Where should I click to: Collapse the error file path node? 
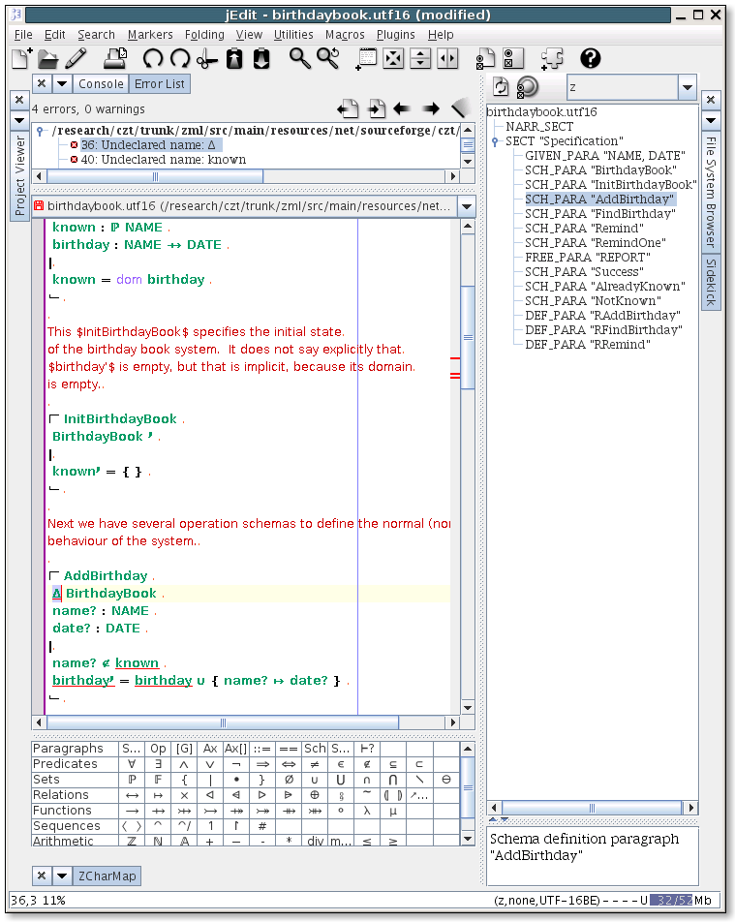pos(40,131)
